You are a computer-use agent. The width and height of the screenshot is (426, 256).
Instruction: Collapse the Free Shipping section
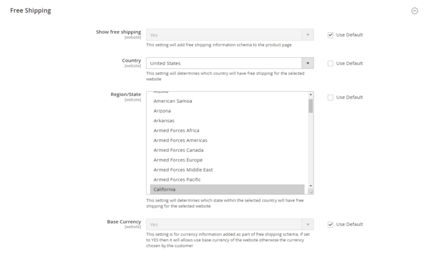click(415, 11)
